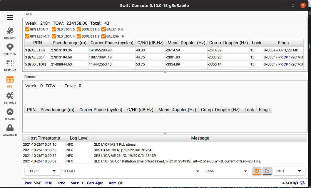Click the Local Lock column header
This screenshot has width=311, height=188.
256,43
